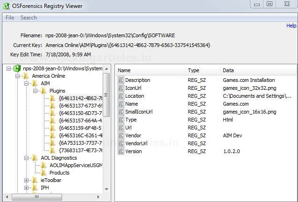Screen dimensions: 298x202
Task: Expand the IPH tree node
Action: (27, 188)
